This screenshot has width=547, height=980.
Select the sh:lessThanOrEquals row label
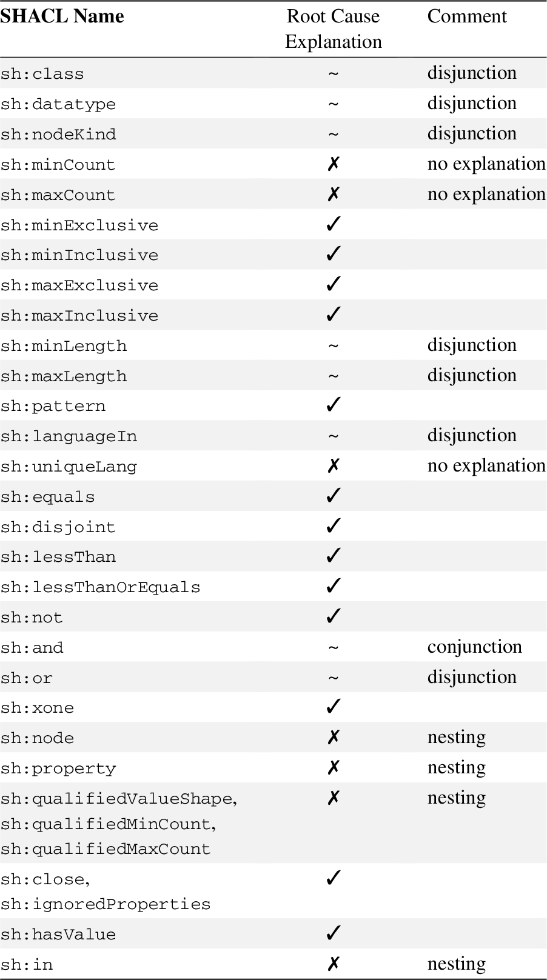(x=100, y=587)
